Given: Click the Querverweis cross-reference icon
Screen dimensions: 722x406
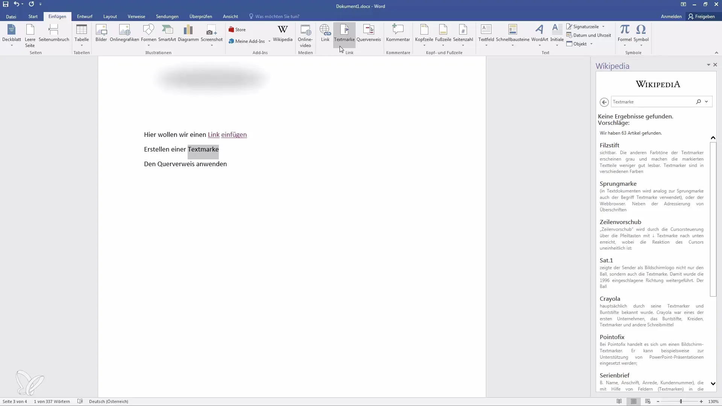Looking at the screenshot, I should [x=369, y=33].
